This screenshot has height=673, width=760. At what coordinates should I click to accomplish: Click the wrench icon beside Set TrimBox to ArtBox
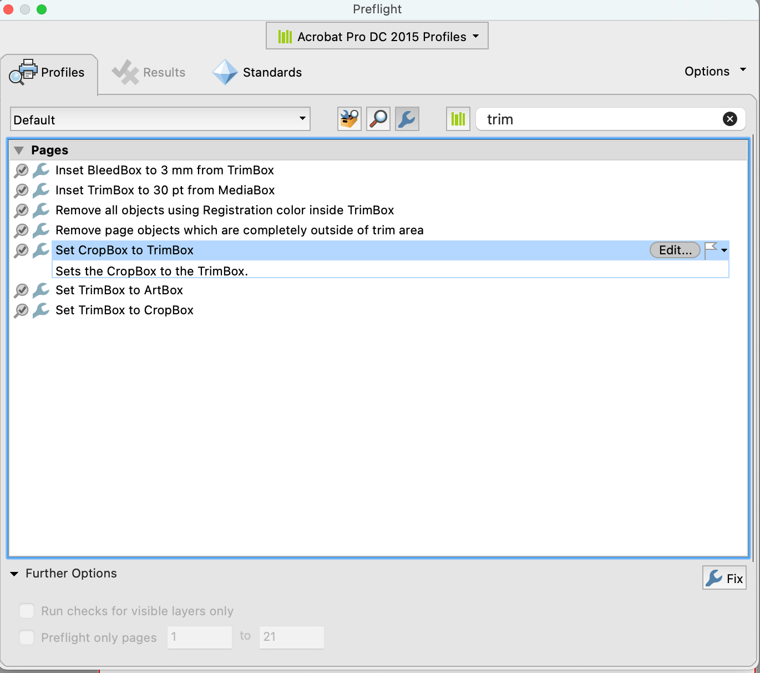pyautogui.click(x=40, y=290)
